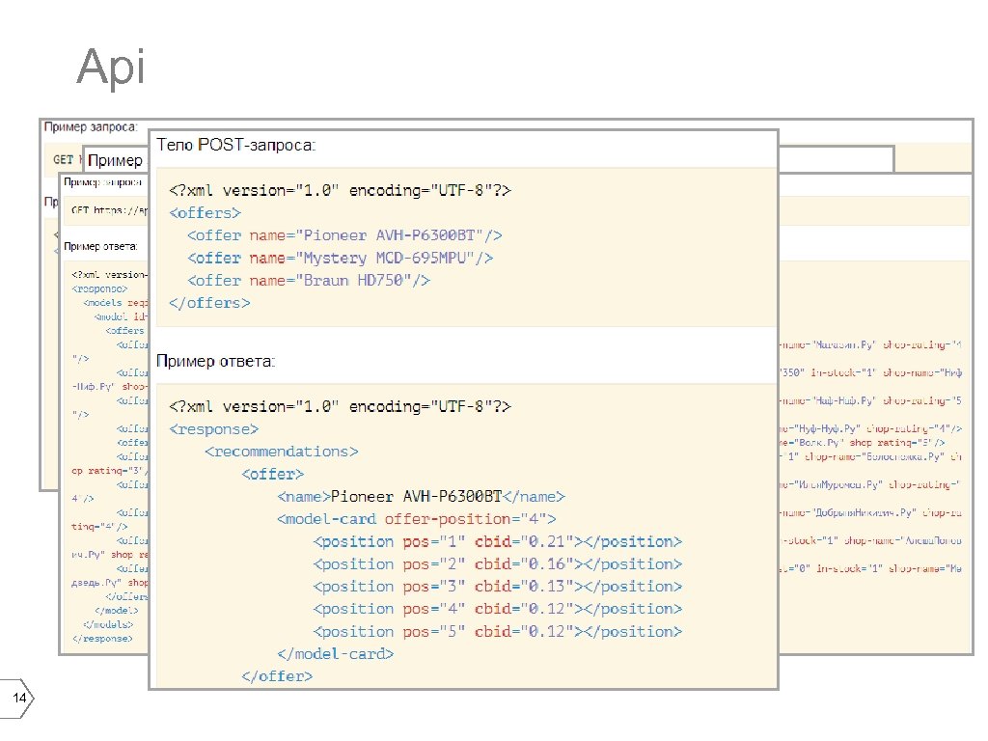Select the model-card offer-position="4" line
This screenshot has width=988, height=741.
(x=417, y=519)
